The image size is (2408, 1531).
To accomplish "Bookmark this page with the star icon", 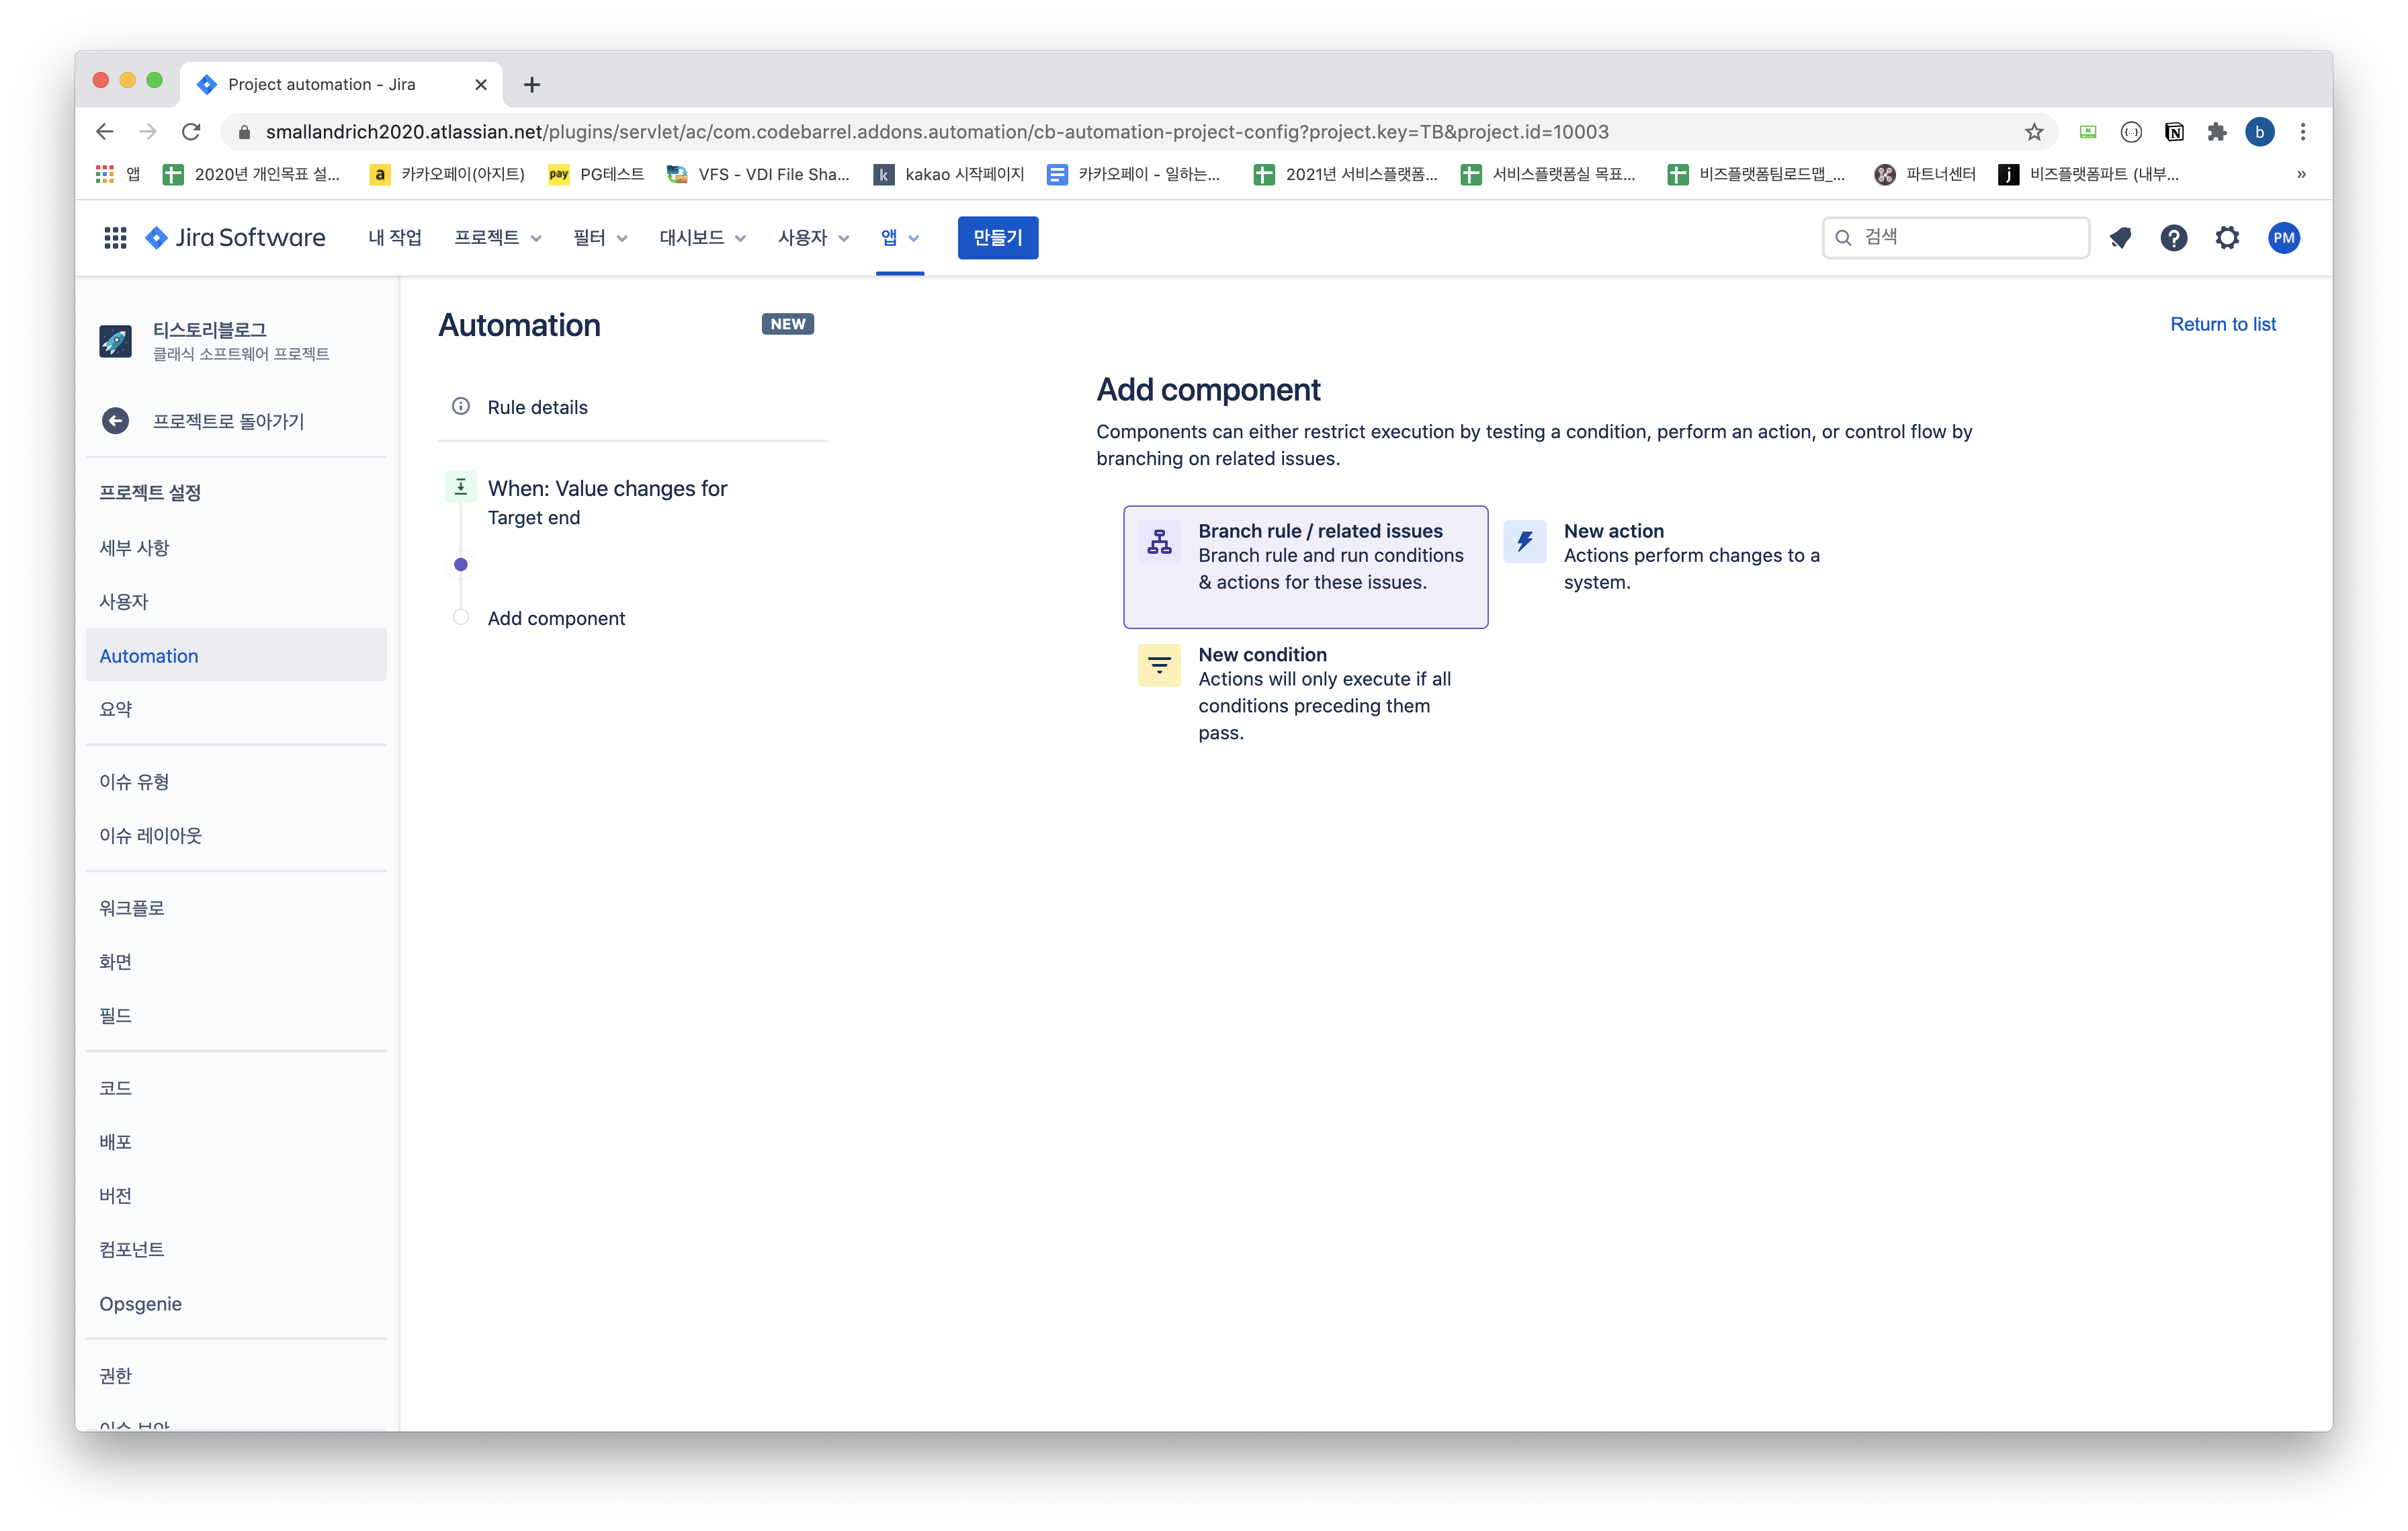I will coord(2033,132).
